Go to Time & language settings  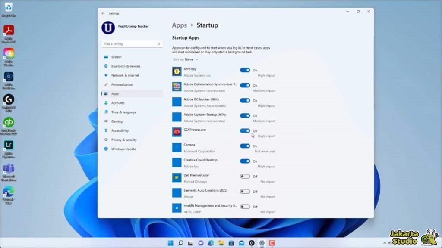pos(132,112)
